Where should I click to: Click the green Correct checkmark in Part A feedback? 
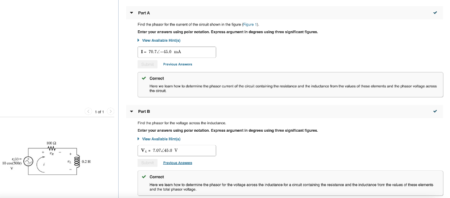[144, 79]
